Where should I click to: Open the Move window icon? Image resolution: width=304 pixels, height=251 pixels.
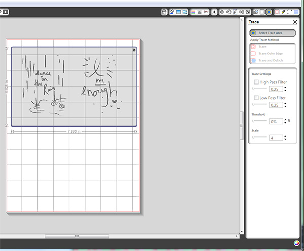[x=222, y=12]
